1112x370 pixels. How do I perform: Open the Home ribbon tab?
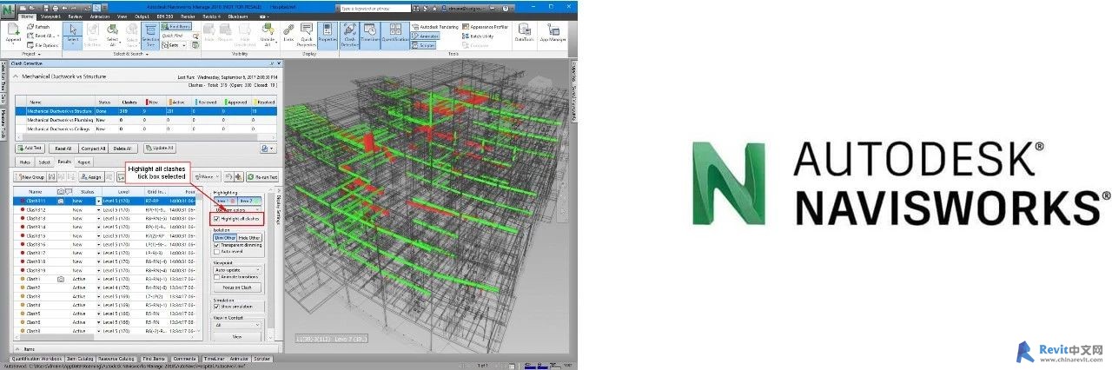27,17
